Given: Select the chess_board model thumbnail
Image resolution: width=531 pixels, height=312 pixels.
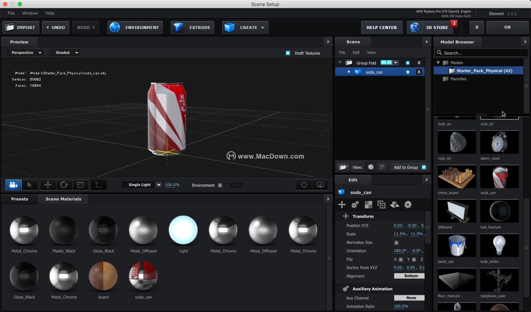Looking at the screenshot, I should (457, 177).
